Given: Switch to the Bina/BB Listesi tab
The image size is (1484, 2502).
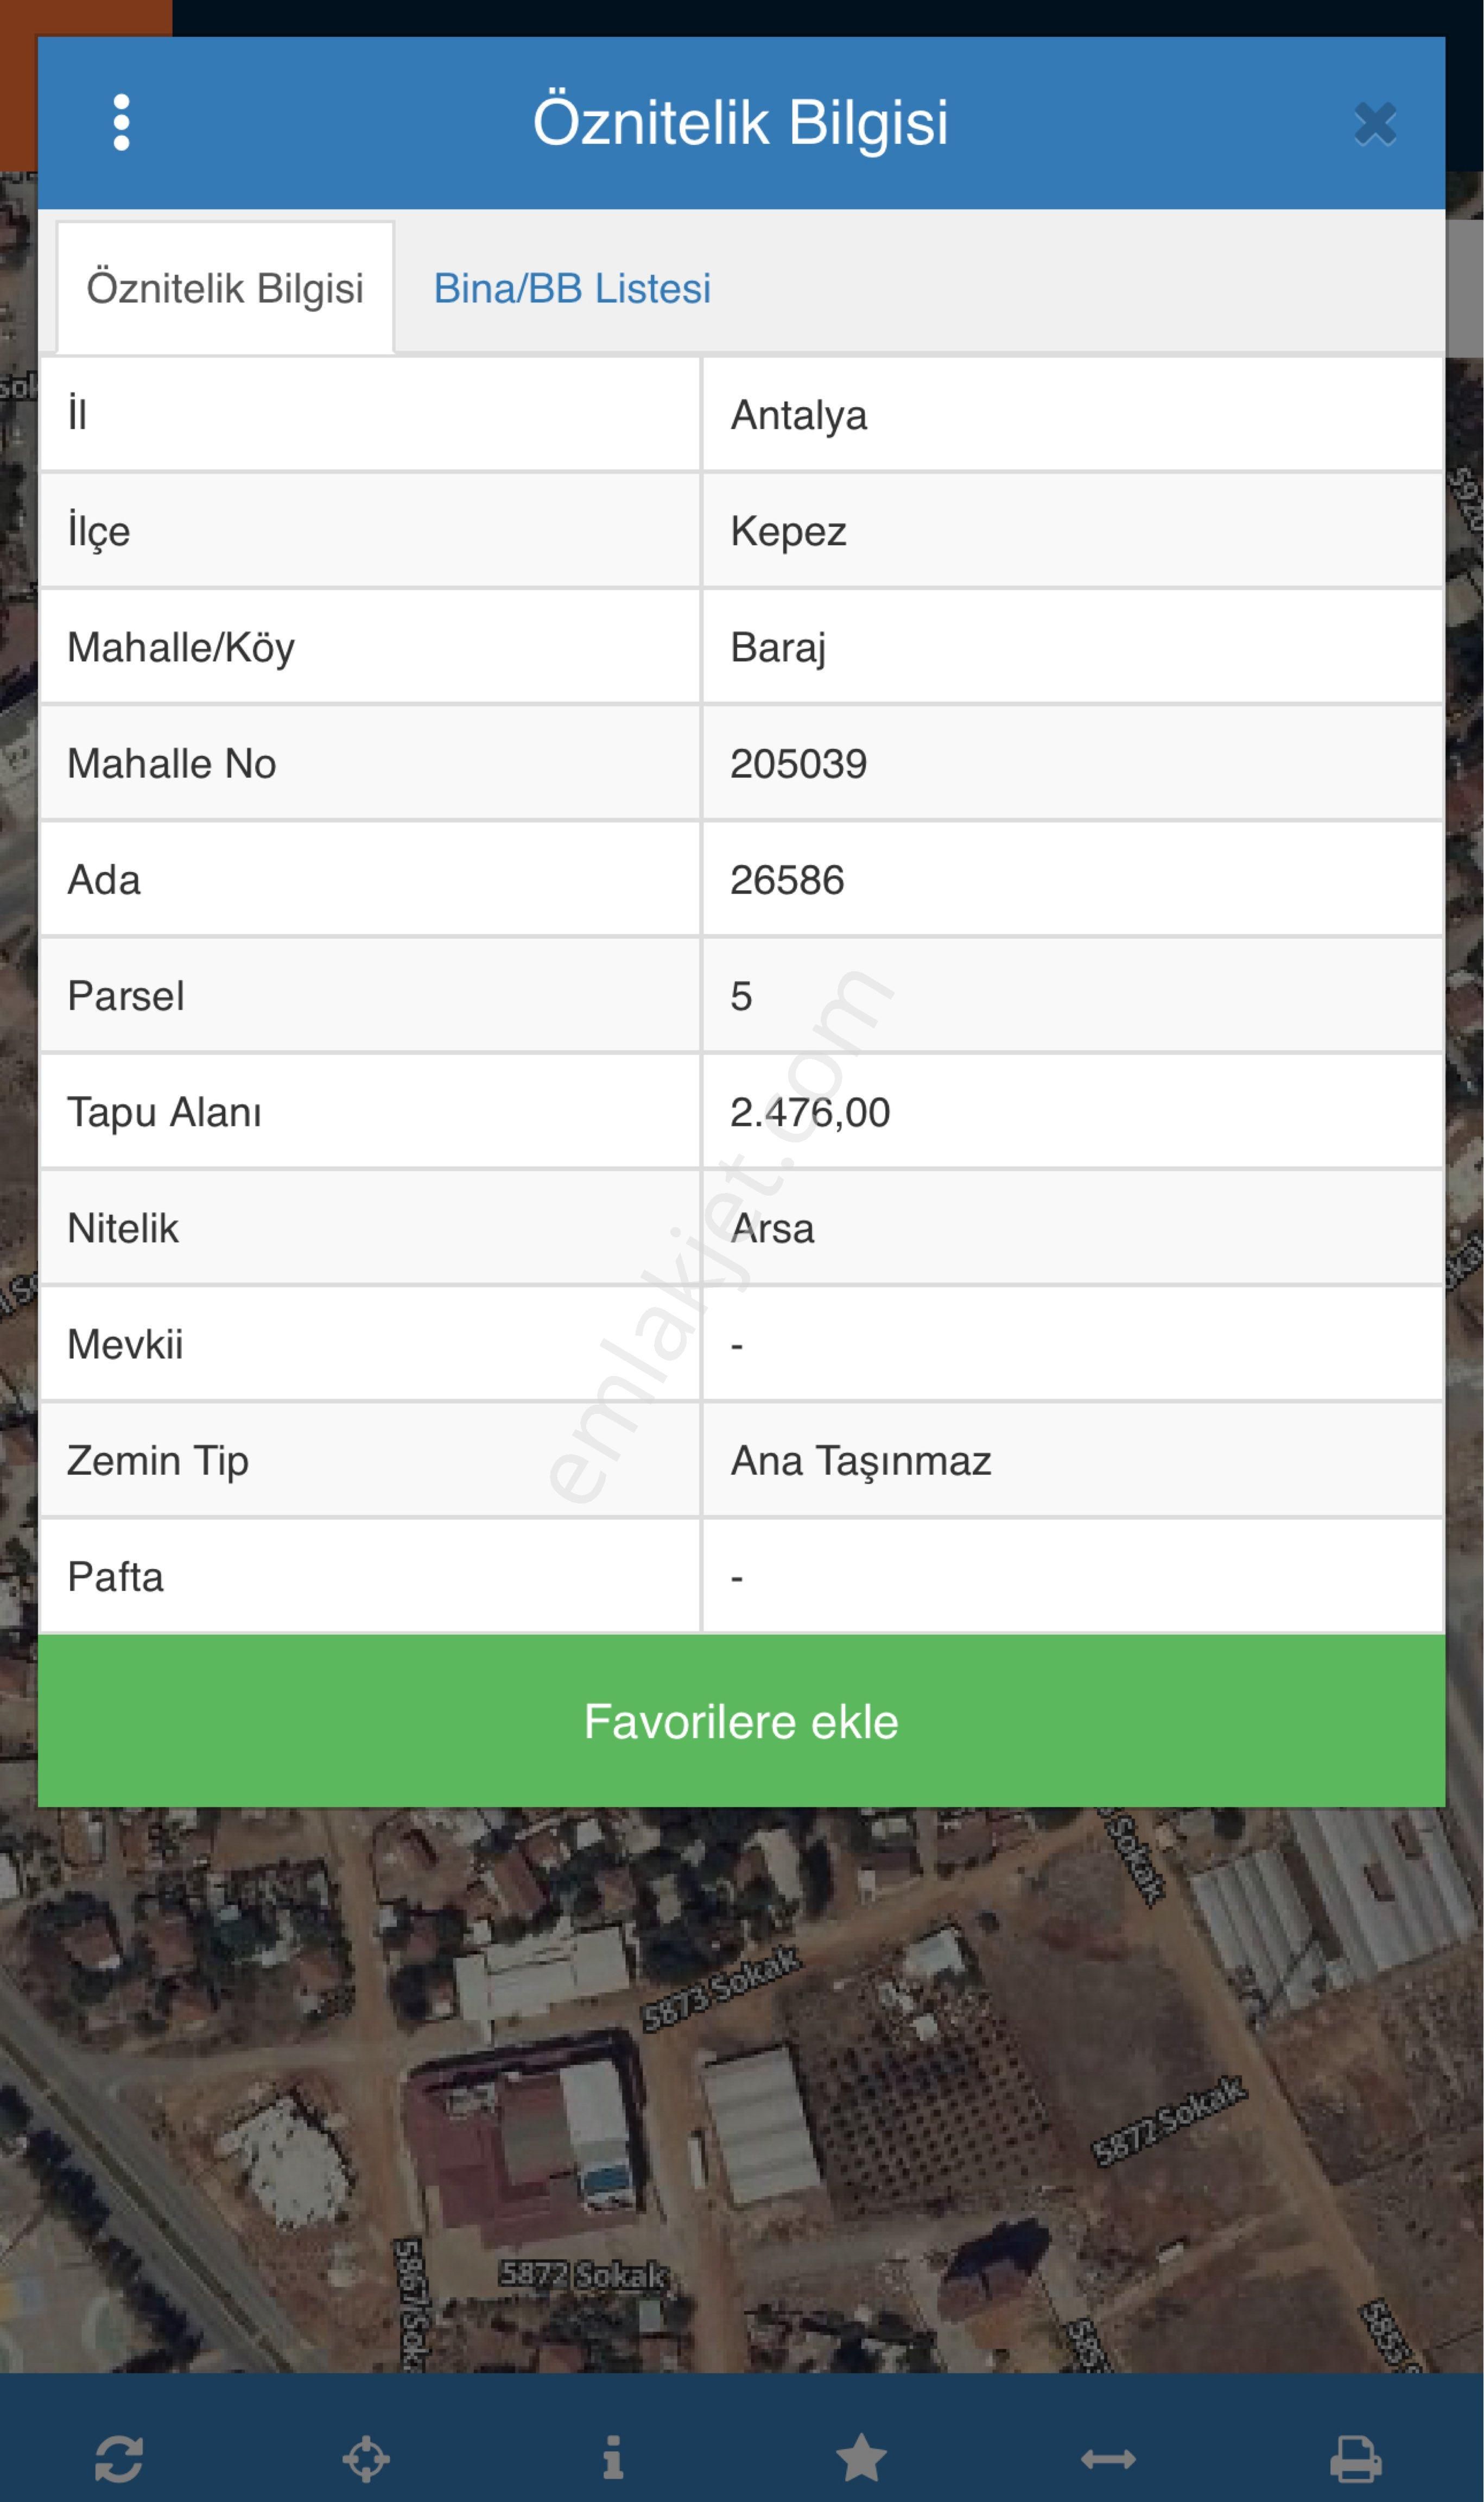Looking at the screenshot, I should coord(572,288).
